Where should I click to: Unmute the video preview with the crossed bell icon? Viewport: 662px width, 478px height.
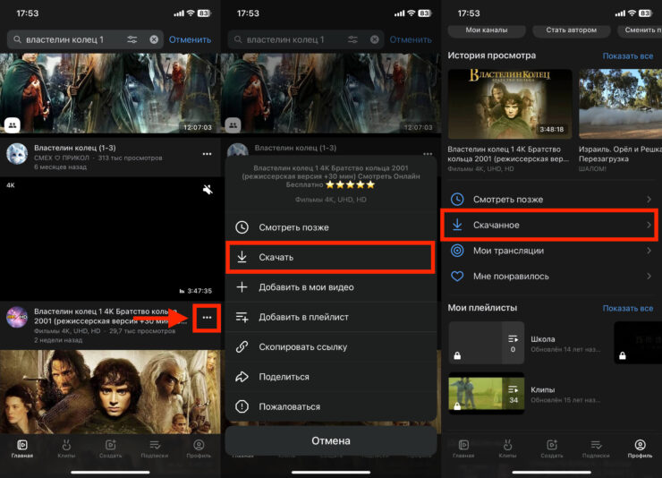click(208, 190)
